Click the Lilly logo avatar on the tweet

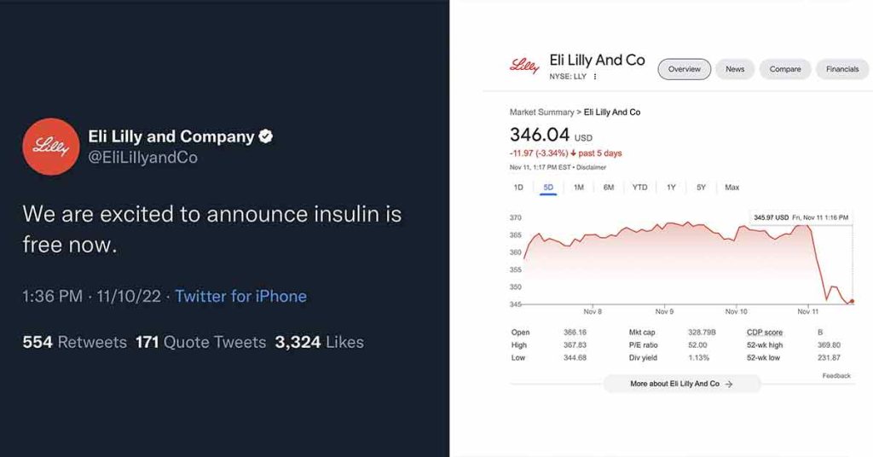[x=50, y=147]
